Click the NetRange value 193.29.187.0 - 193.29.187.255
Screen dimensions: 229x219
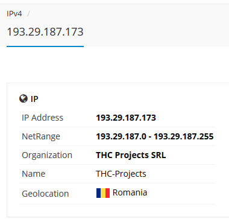(155, 136)
